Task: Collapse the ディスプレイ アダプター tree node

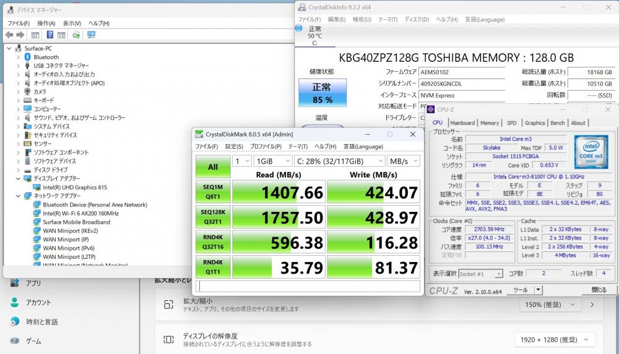Action: (18, 179)
